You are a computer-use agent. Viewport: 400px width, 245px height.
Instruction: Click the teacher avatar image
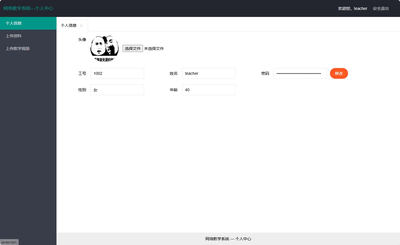(x=104, y=48)
